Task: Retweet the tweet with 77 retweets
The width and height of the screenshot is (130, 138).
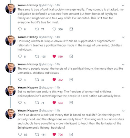Action: tap(37, 29)
